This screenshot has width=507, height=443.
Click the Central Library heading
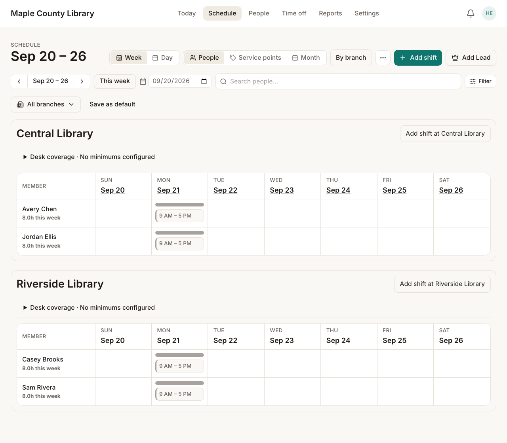pos(55,134)
